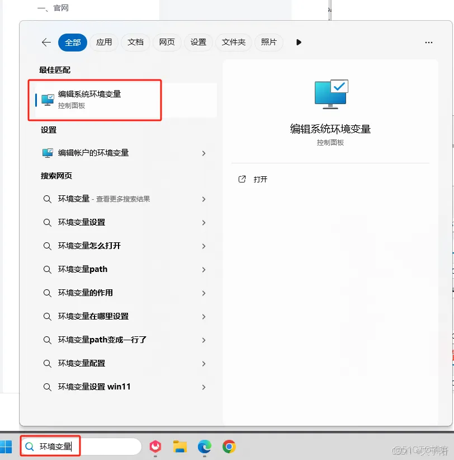Open the ellipsis options menu
Screen dimensions: 454x460
click(429, 42)
